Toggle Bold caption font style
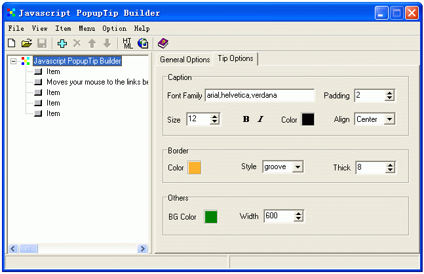The width and height of the screenshot is (424, 274). click(x=246, y=119)
